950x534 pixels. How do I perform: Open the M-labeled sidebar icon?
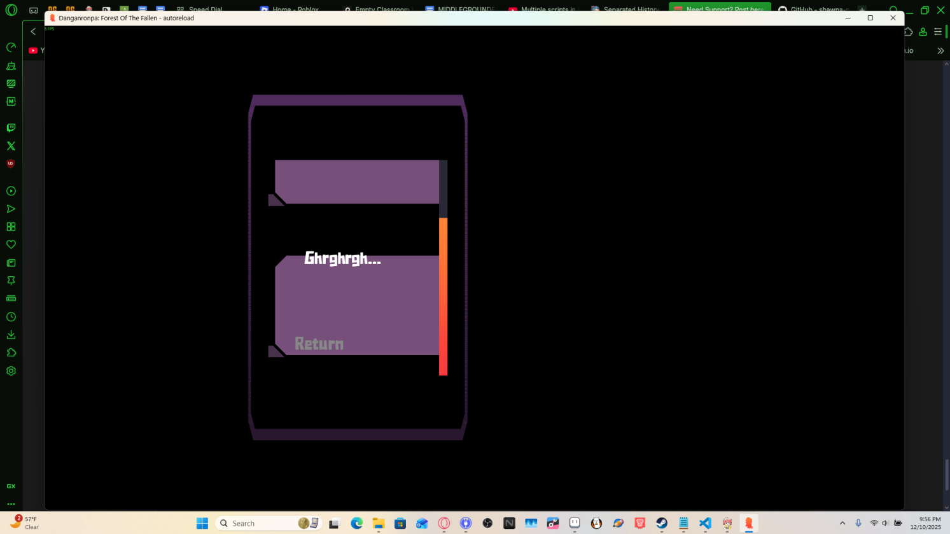pos(11,101)
